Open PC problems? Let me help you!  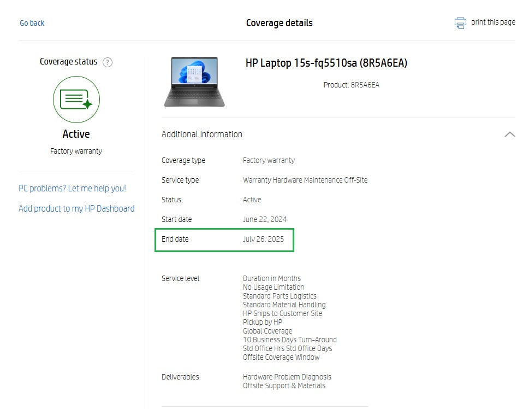[x=73, y=188]
